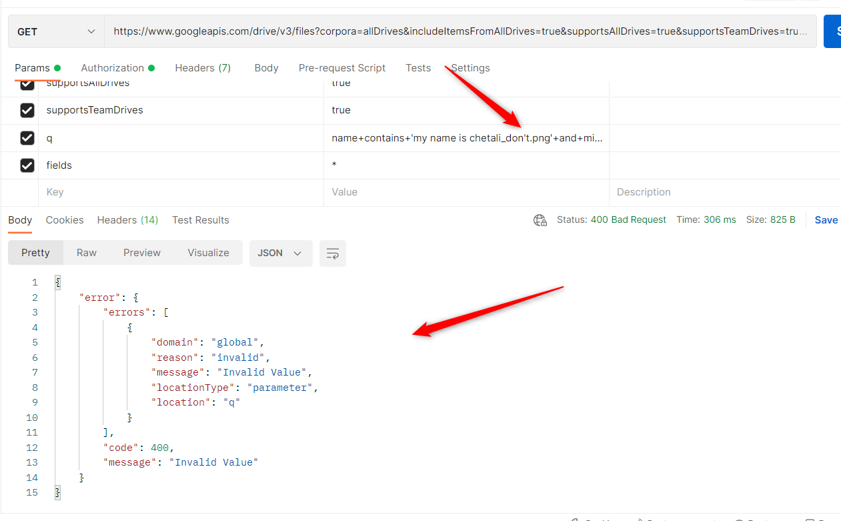This screenshot has height=521, width=841.
Task: Select the Pretty view mode
Action: click(35, 253)
